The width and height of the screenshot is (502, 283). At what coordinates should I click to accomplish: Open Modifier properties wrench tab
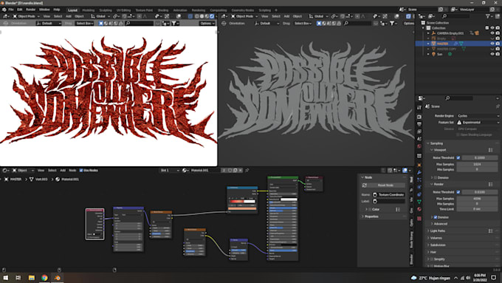pyautogui.click(x=419, y=173)
